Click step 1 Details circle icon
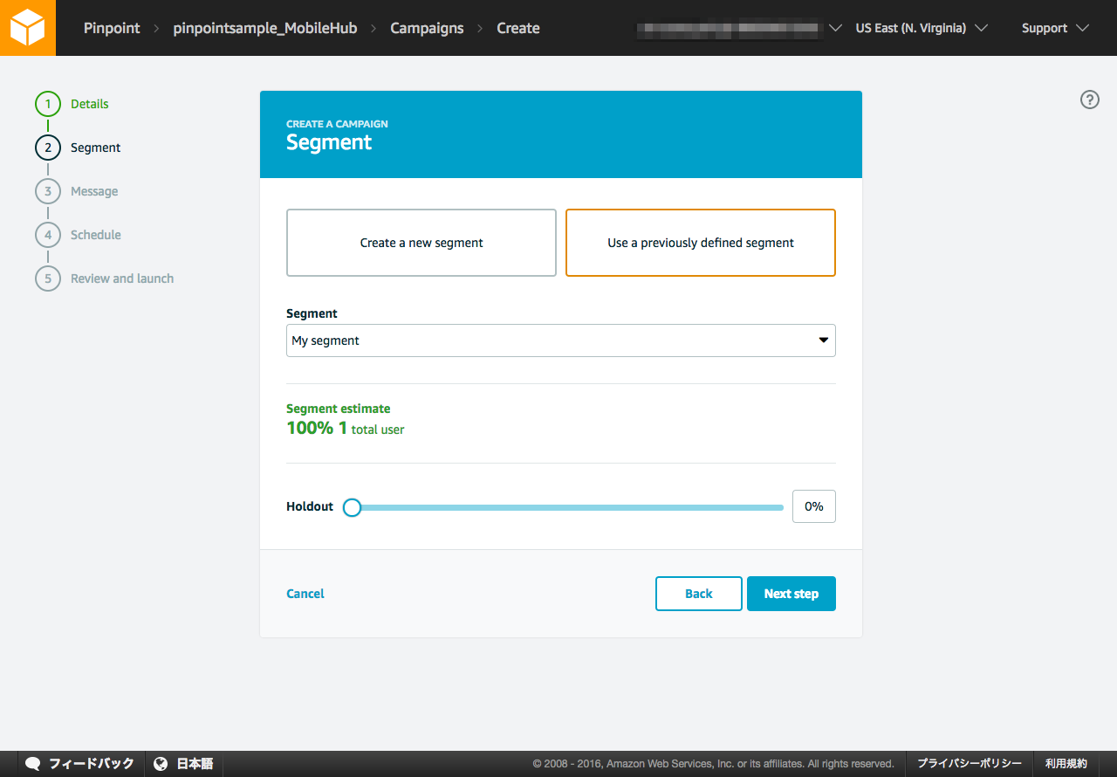This screenshot has width=1117, height=777. pos(48,104)
